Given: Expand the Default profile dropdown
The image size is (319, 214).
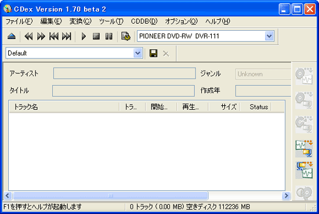Looking at the screenshot, I should coord(137,53).
